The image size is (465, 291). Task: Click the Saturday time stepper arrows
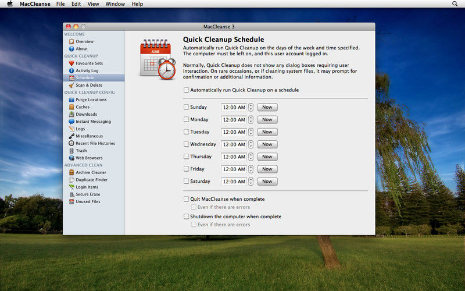251,182
